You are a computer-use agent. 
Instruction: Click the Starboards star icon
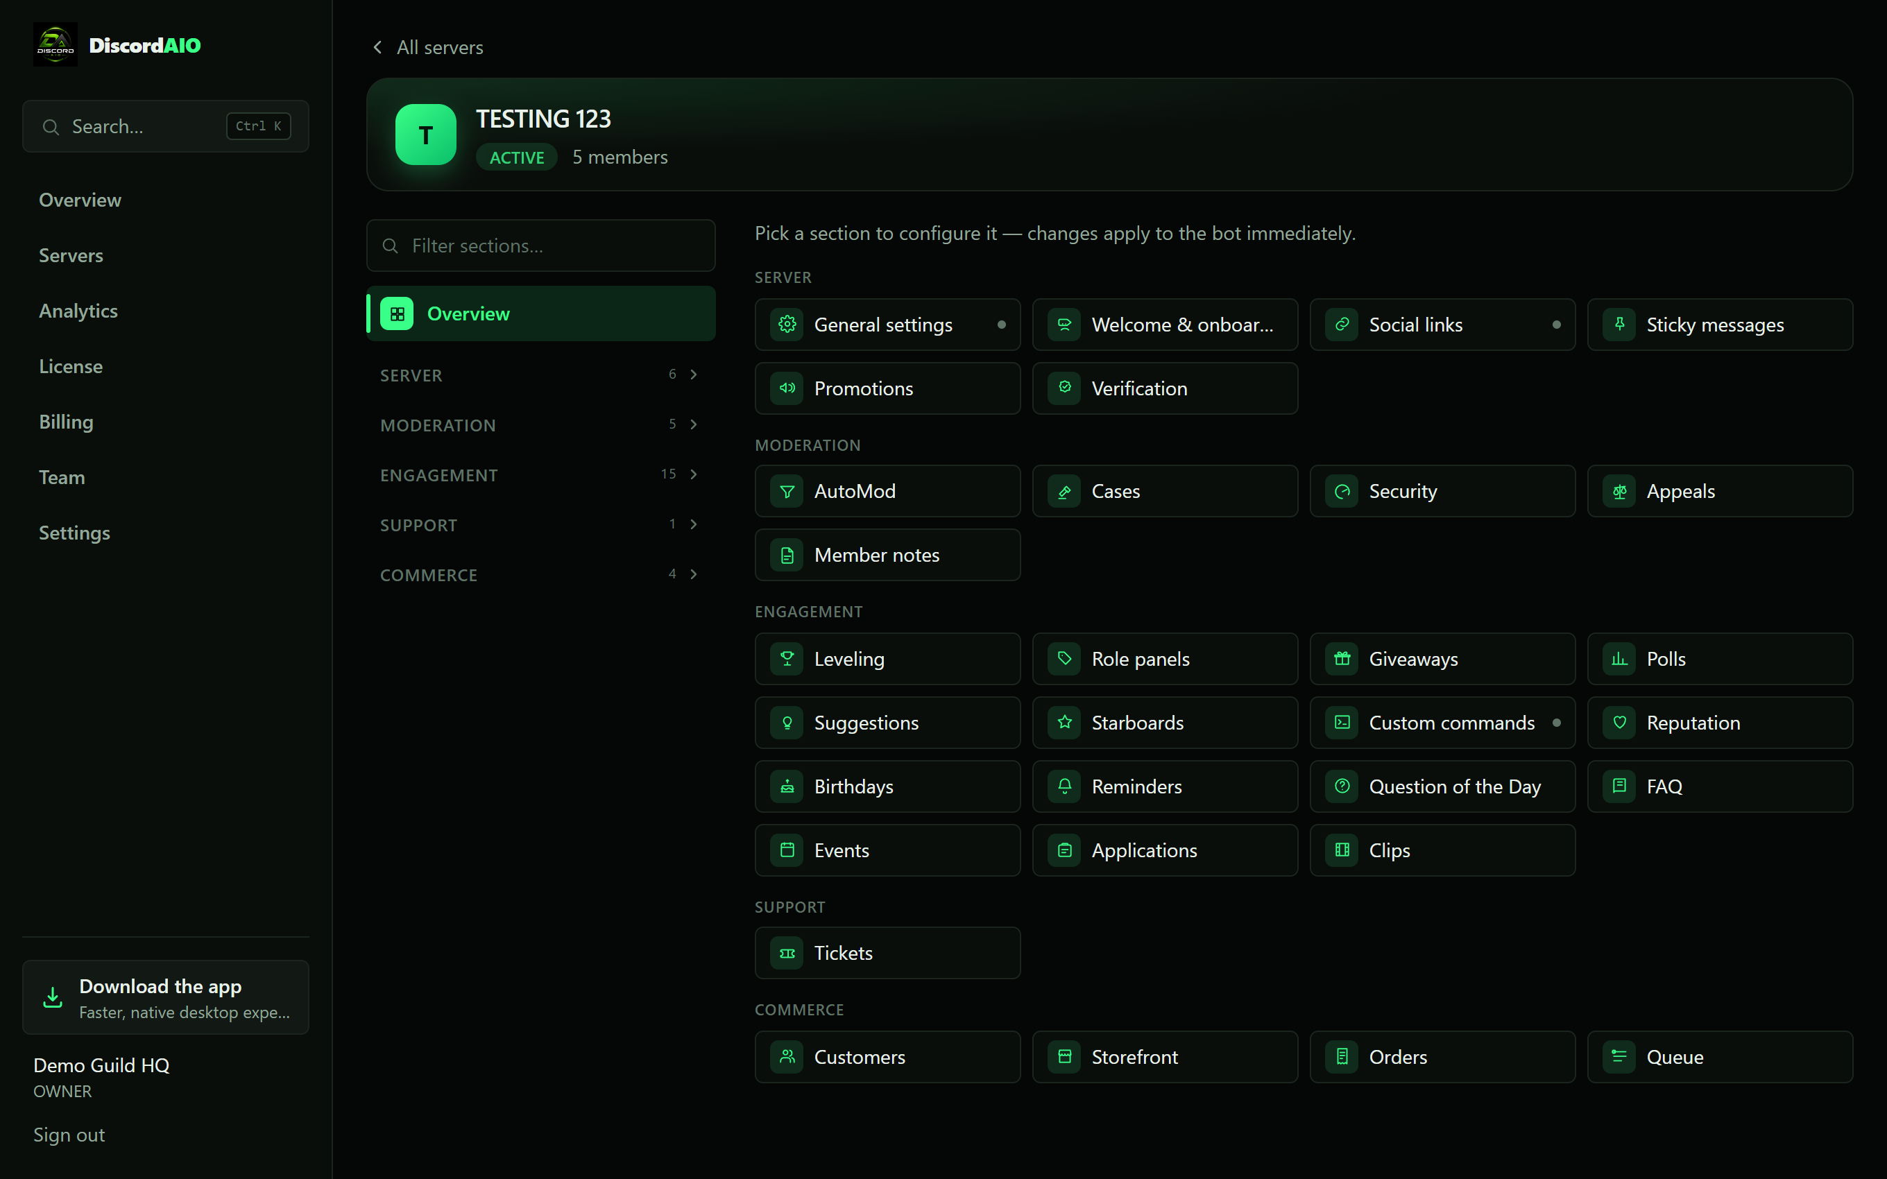[x=1064, y=723]
